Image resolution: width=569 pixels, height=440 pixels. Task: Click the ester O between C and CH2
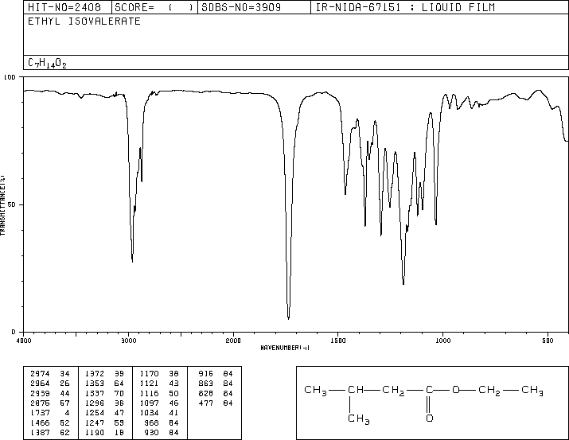pos(456,390)
